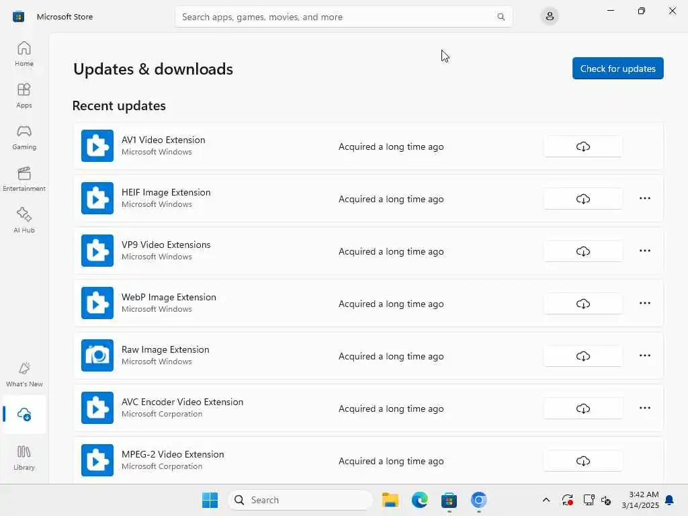Viewport: 688px width, 516px height.
Task: Download update for AVC Encoder Video Extension
Action: [583, 408]
